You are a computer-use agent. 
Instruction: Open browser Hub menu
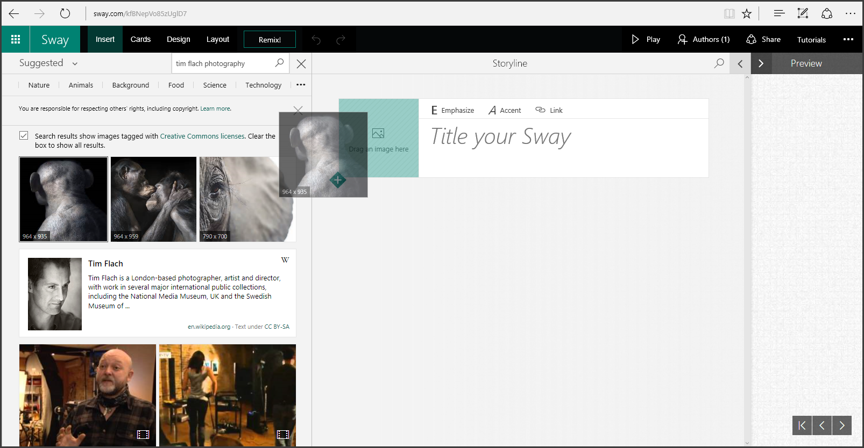pyautogui.click(x=779, y=13)
